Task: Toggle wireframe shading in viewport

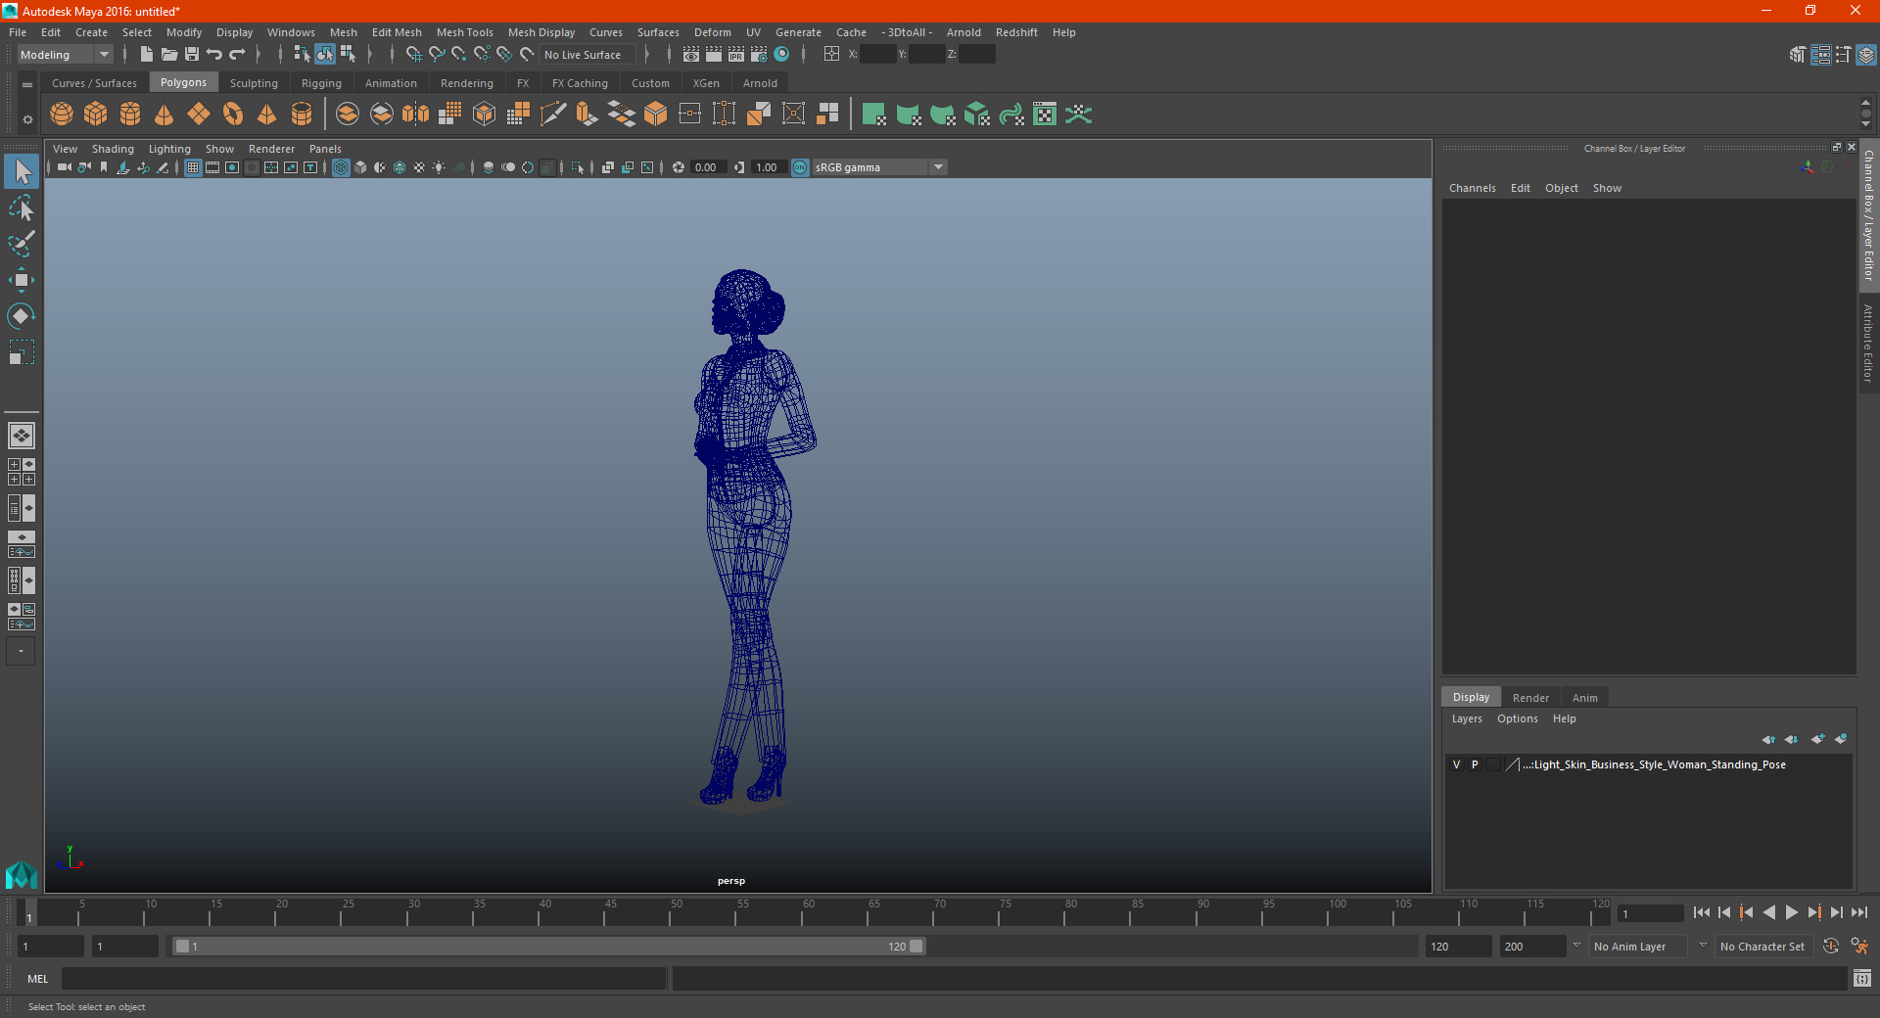Action: (x=341, y=167)
